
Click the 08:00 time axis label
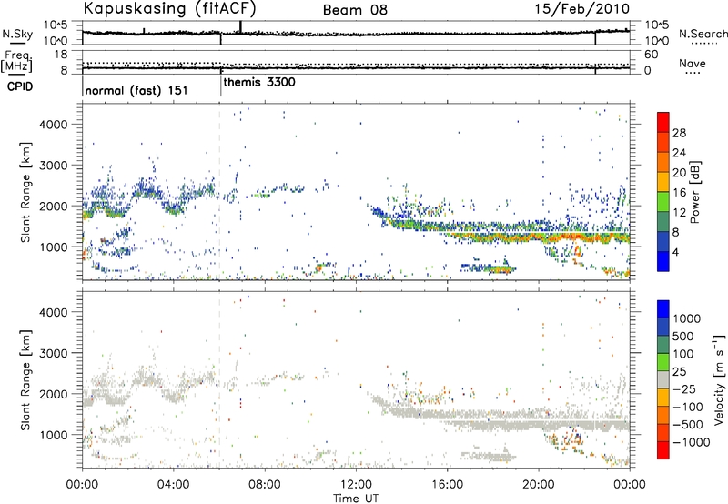[x=265, y=485]
